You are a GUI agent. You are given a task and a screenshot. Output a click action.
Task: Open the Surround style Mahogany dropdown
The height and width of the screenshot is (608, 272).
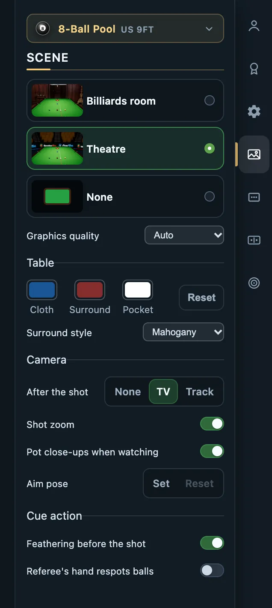pos(183,332)
